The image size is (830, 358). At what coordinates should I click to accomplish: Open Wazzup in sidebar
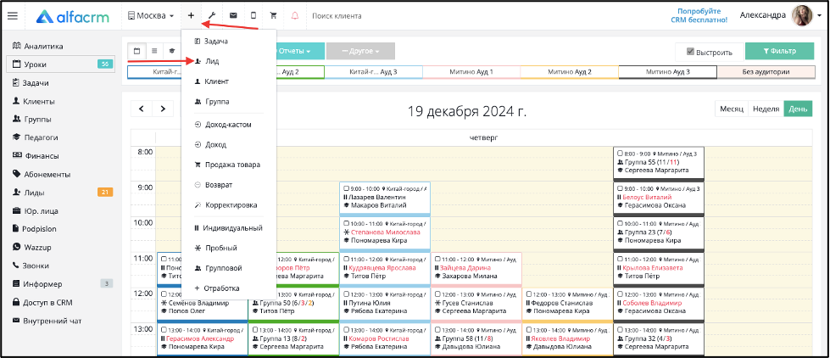[x=31, y=247]
